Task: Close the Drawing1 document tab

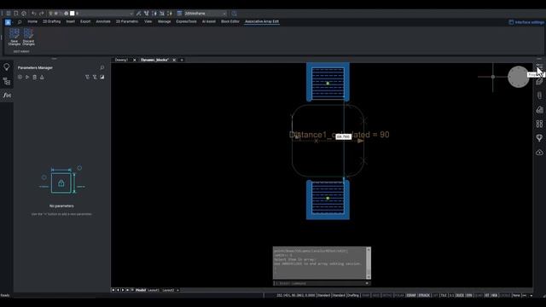Action: click(135, 60)
